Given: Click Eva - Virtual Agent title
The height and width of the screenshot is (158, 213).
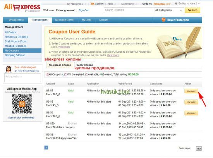Looking at the screenshot, I should click(x=26, y=67).
